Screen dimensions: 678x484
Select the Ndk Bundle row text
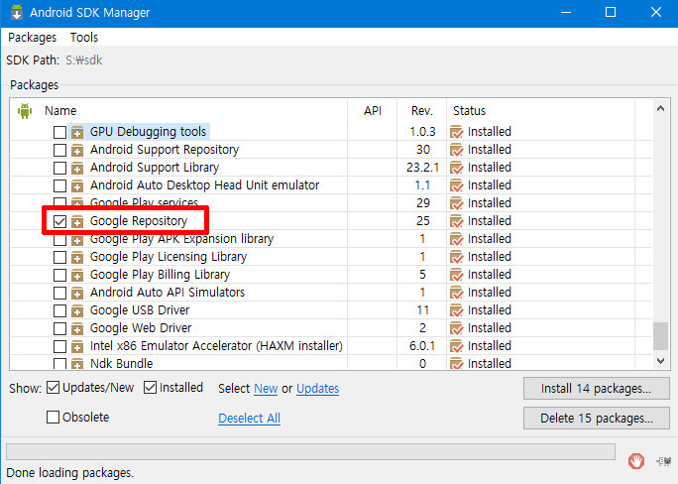click(122, 364)
